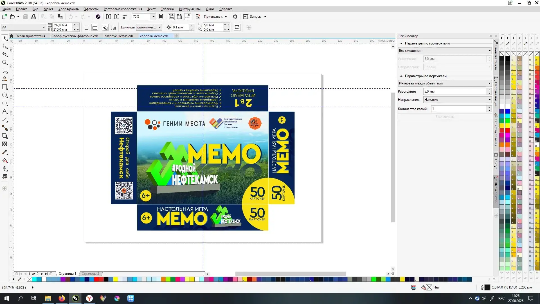The height and width of the screenshot is (304, 540).
Task: Toggle portrait page orientation
Action: (86, 27)
